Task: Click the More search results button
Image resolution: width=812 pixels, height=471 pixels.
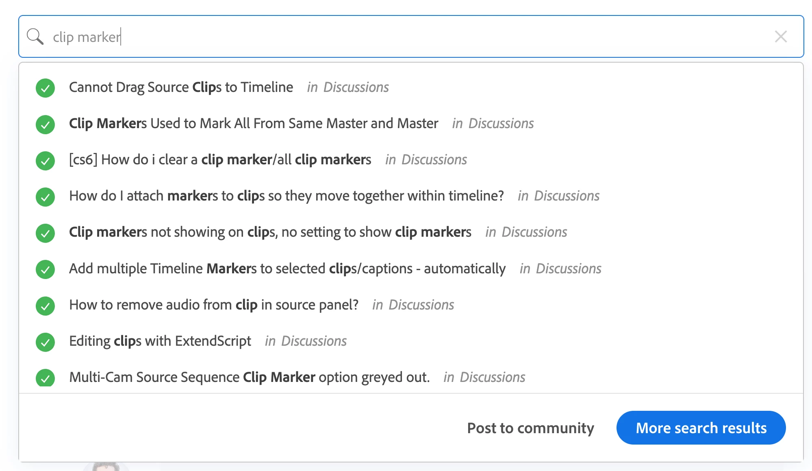Action: pyautogui.click(x=701, y=428)
